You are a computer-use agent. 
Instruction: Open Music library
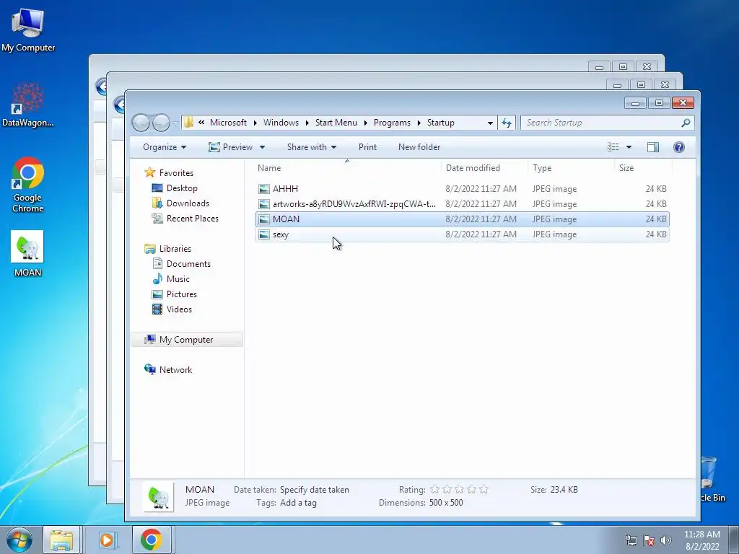coord(178,279)
